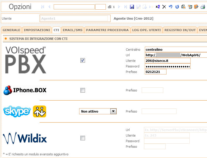Go to first record arrow
The width and height of the screenshot is (207, 158).
tap(43, 7)
